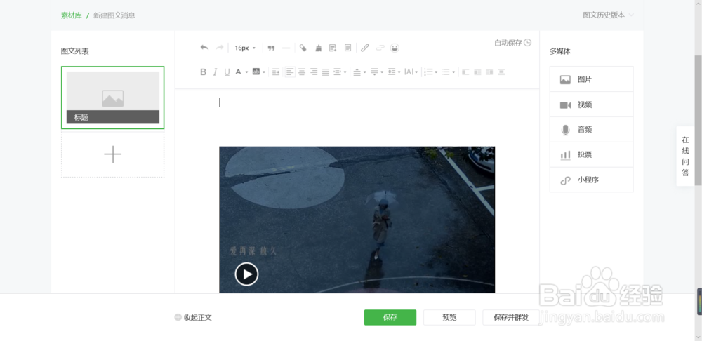Viewport: 702px width, 341px height.
Task: Insert 图片 from multimedia panel
Action: point(591,79)
